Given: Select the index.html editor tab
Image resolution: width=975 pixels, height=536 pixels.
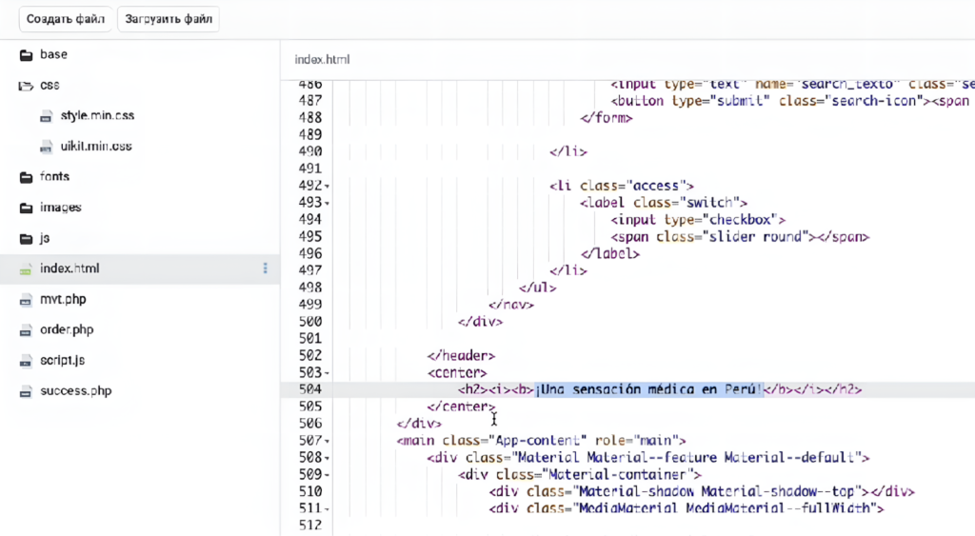Looking at the screenshot, I should (x=322, y=59).
